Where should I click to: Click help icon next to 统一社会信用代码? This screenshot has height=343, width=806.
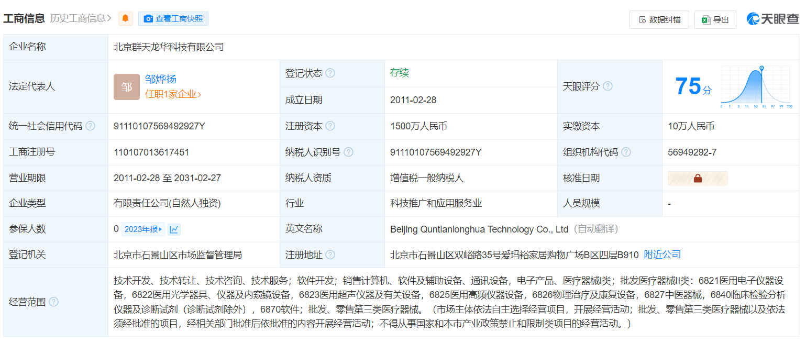pos(90,126)
